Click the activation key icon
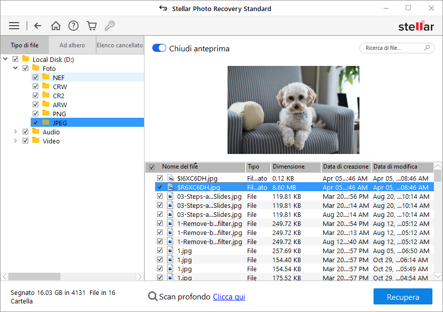This screenshot has width=443, height=312. [110, 26]
